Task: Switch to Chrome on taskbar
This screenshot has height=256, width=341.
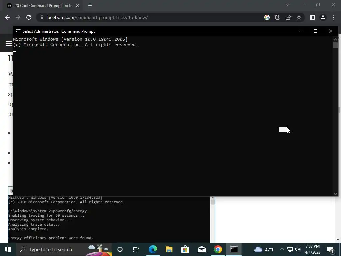Action: pyautogui.click(x=218, y=249)
